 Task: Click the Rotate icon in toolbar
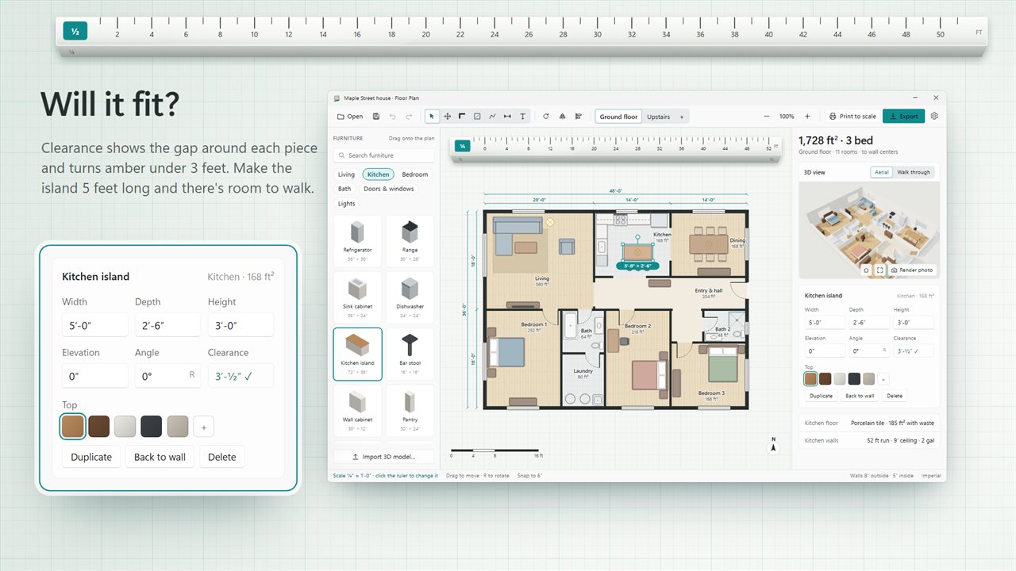[x=546, y=117]
